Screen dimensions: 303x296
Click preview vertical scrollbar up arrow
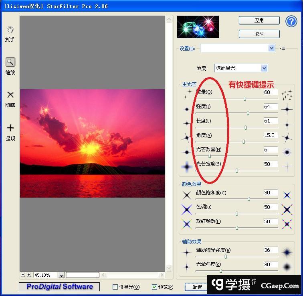pyautogui.click(x=169, y=19)
